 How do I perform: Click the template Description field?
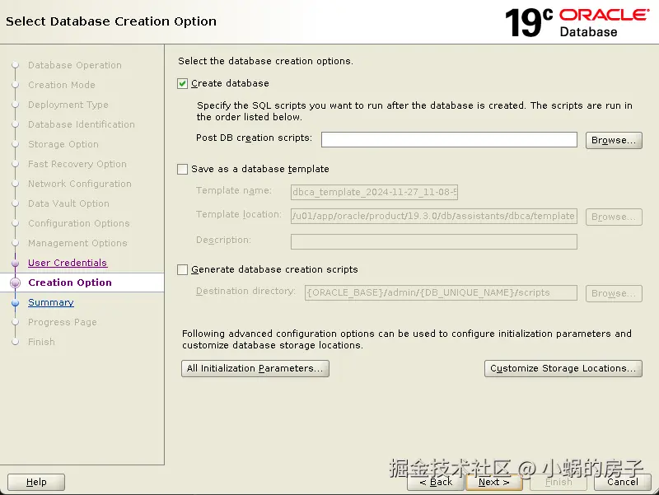pos(434,241)
